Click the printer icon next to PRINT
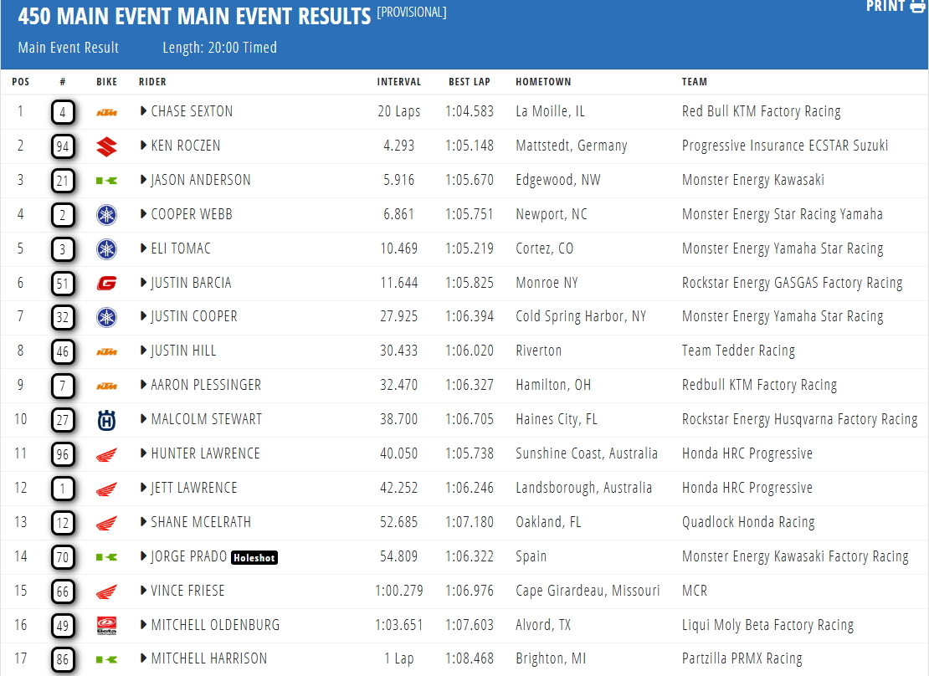The width and height of the screenshot is (929, 676). [918, 6]
